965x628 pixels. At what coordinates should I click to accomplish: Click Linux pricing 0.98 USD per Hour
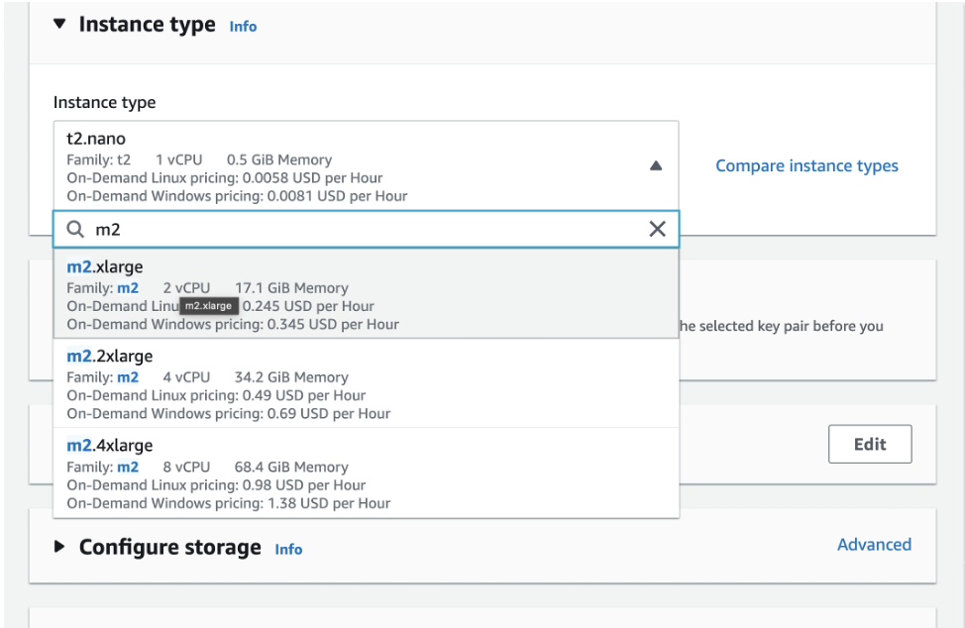(216, 484)
